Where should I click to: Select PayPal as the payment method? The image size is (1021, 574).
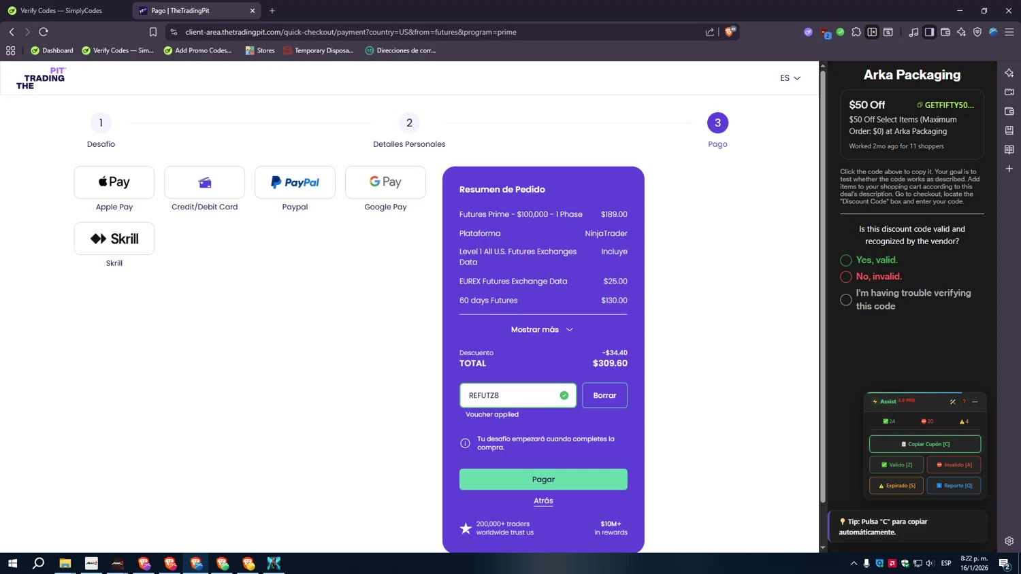295,182
